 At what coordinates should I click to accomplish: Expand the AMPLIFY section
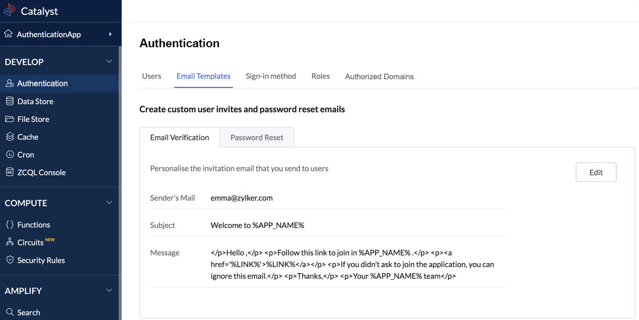(x=109, y=290)
